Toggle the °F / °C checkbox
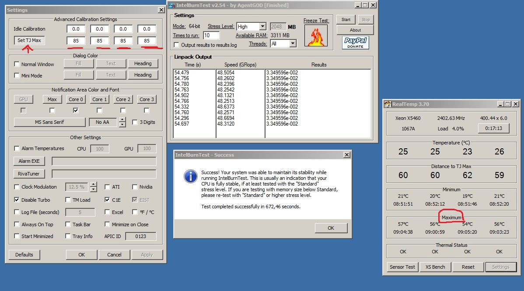 point(135,212)
